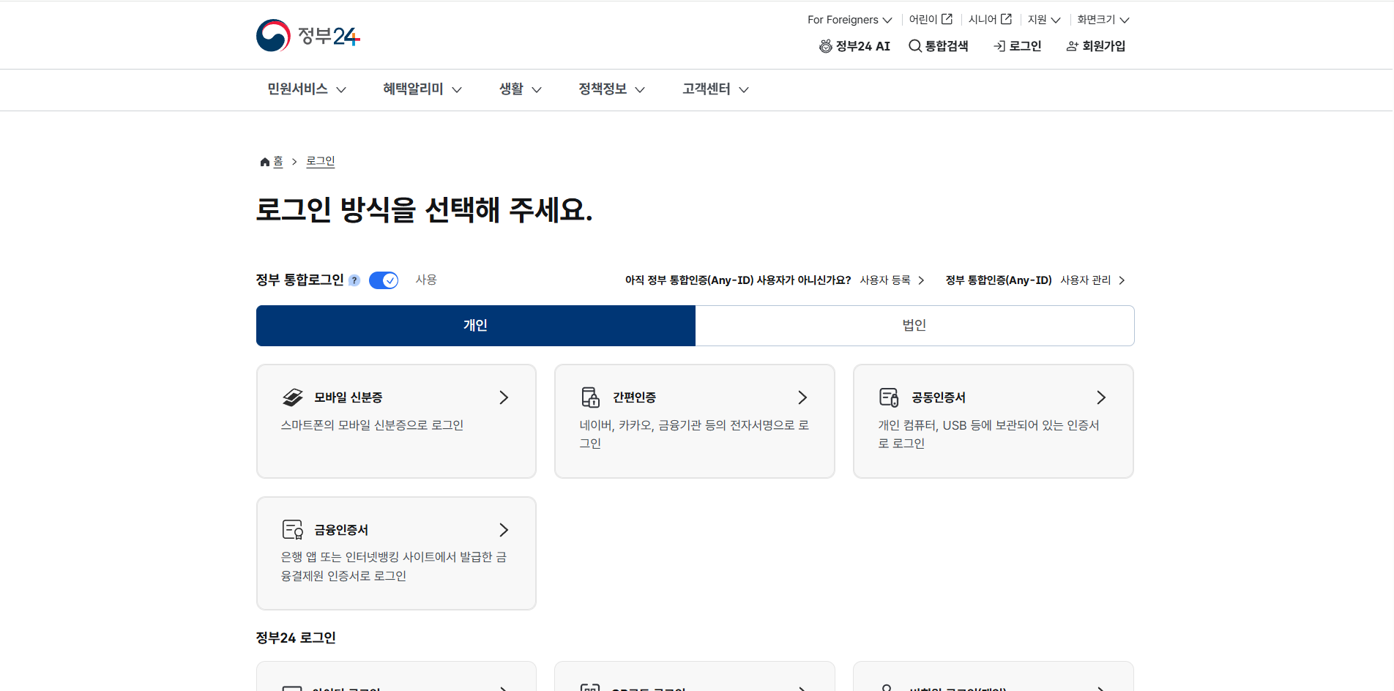Go to 회원가입 sign-up
1394x691 pixels.
1096,46
